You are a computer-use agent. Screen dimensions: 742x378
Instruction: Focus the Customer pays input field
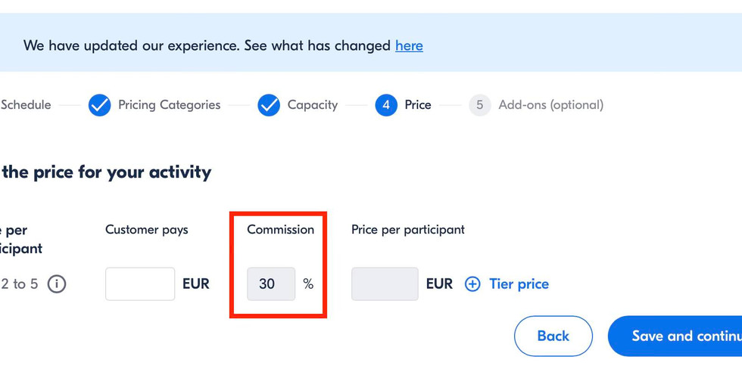point(140,284)
